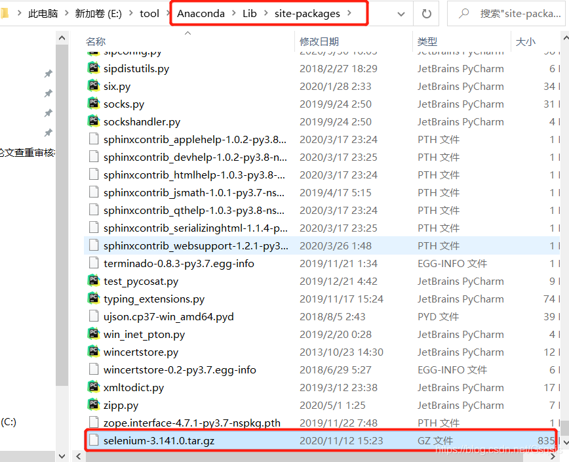Image resolution: width=569 pixels, height=462 pixels.
Task: Open zipp.py via its PyCharm icon
Action: (93, 405)
